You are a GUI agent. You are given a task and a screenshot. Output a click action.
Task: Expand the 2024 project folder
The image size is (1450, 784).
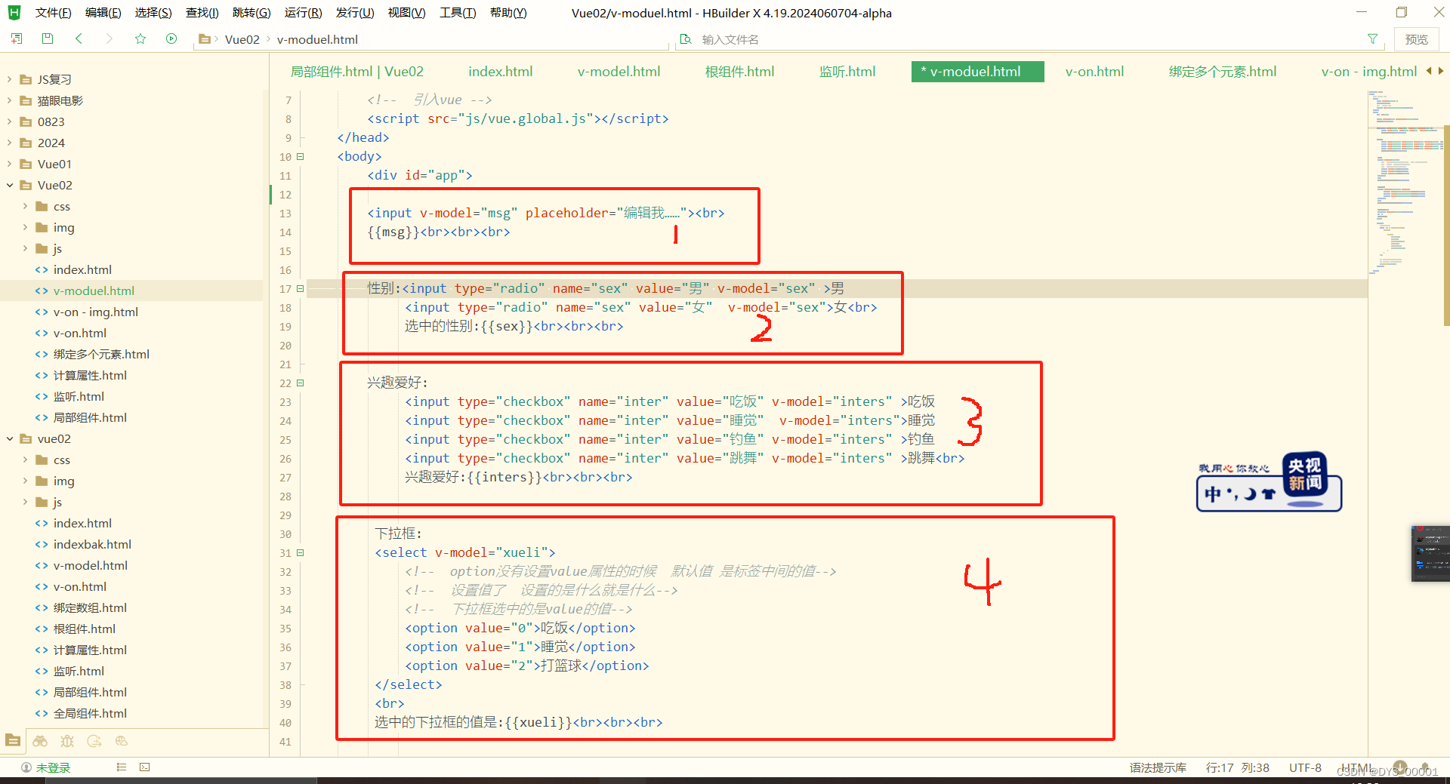(9, 143)
